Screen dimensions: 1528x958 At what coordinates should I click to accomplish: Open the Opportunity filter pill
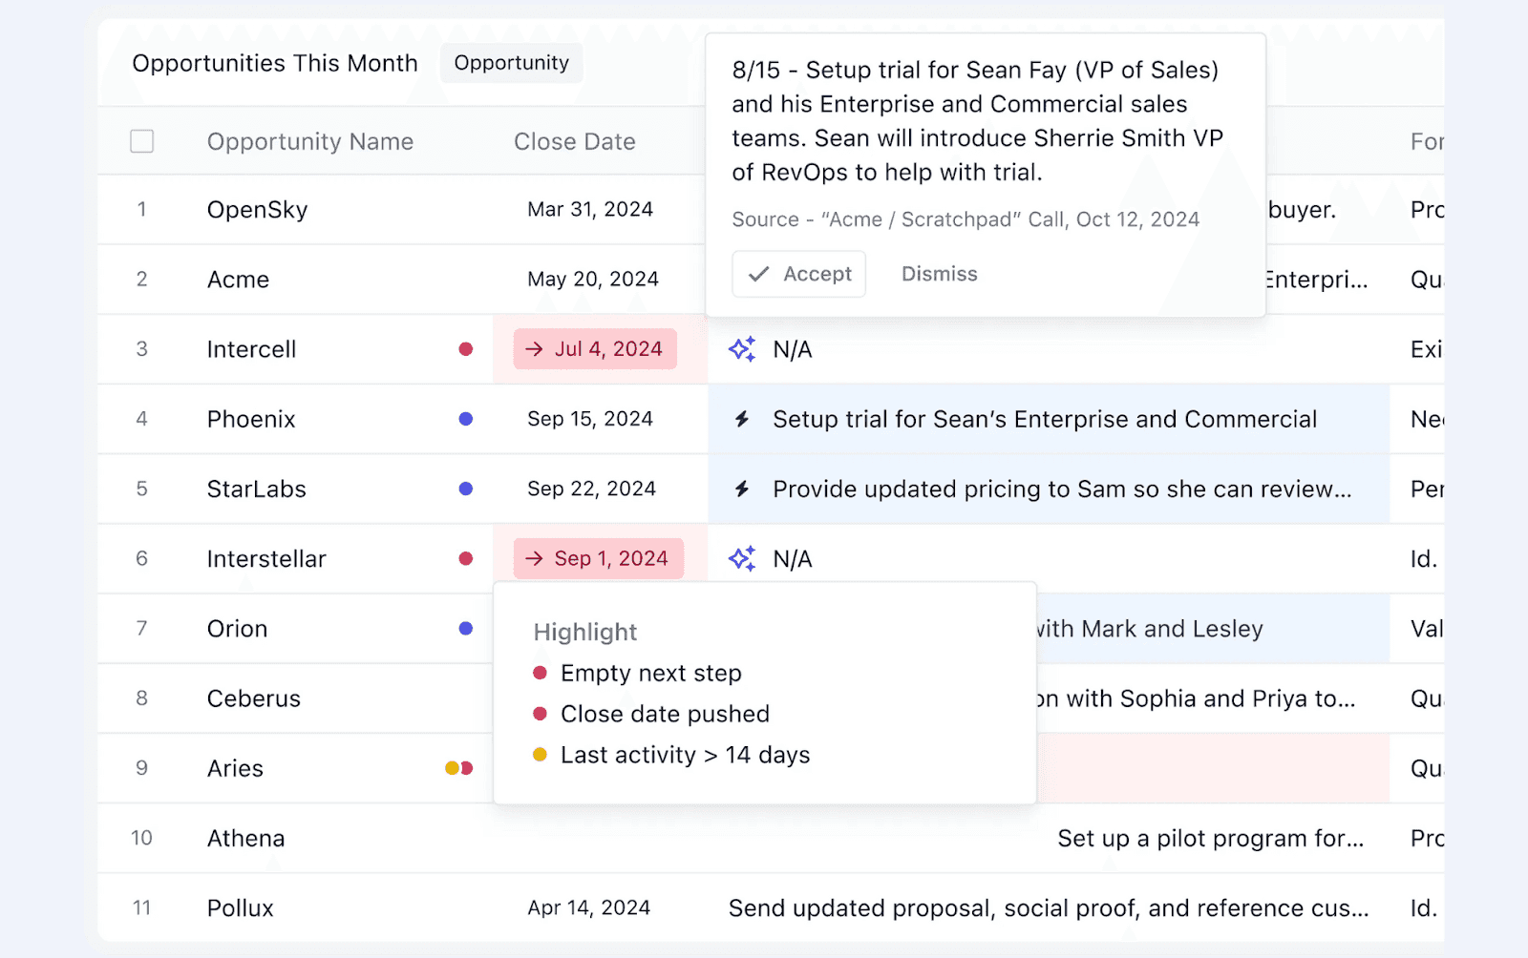[x=511, y=63]
